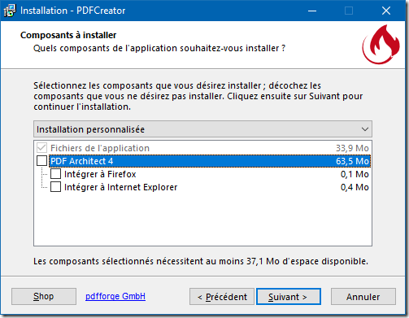Select the PDF Architect 4 row
Viewport: 409px width, 318px height.
pos(210,161)
